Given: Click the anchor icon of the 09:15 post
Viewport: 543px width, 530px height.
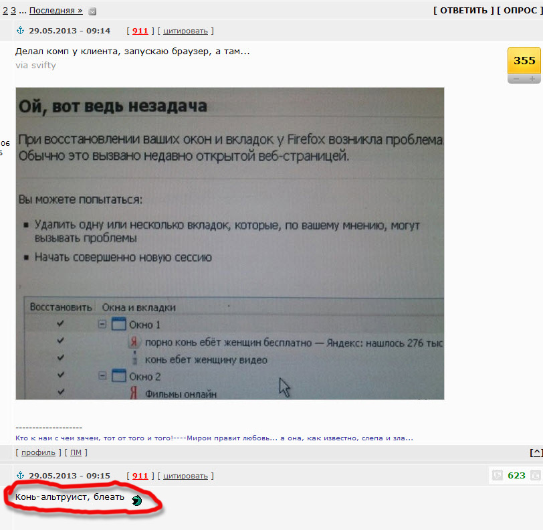Looking at the screenshot, I should click(19, 476).
